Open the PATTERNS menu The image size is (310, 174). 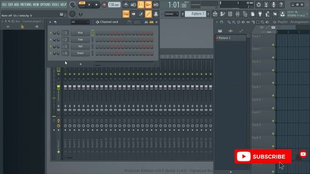click(26, 4)
